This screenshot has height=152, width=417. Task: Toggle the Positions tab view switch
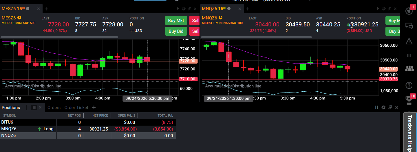31,108
